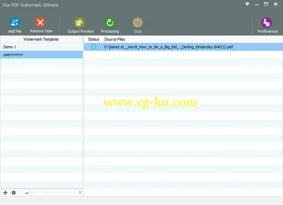This screenshot has width=283, height=205.
Task: Click the Source Files column header
Action: (193, 39)
